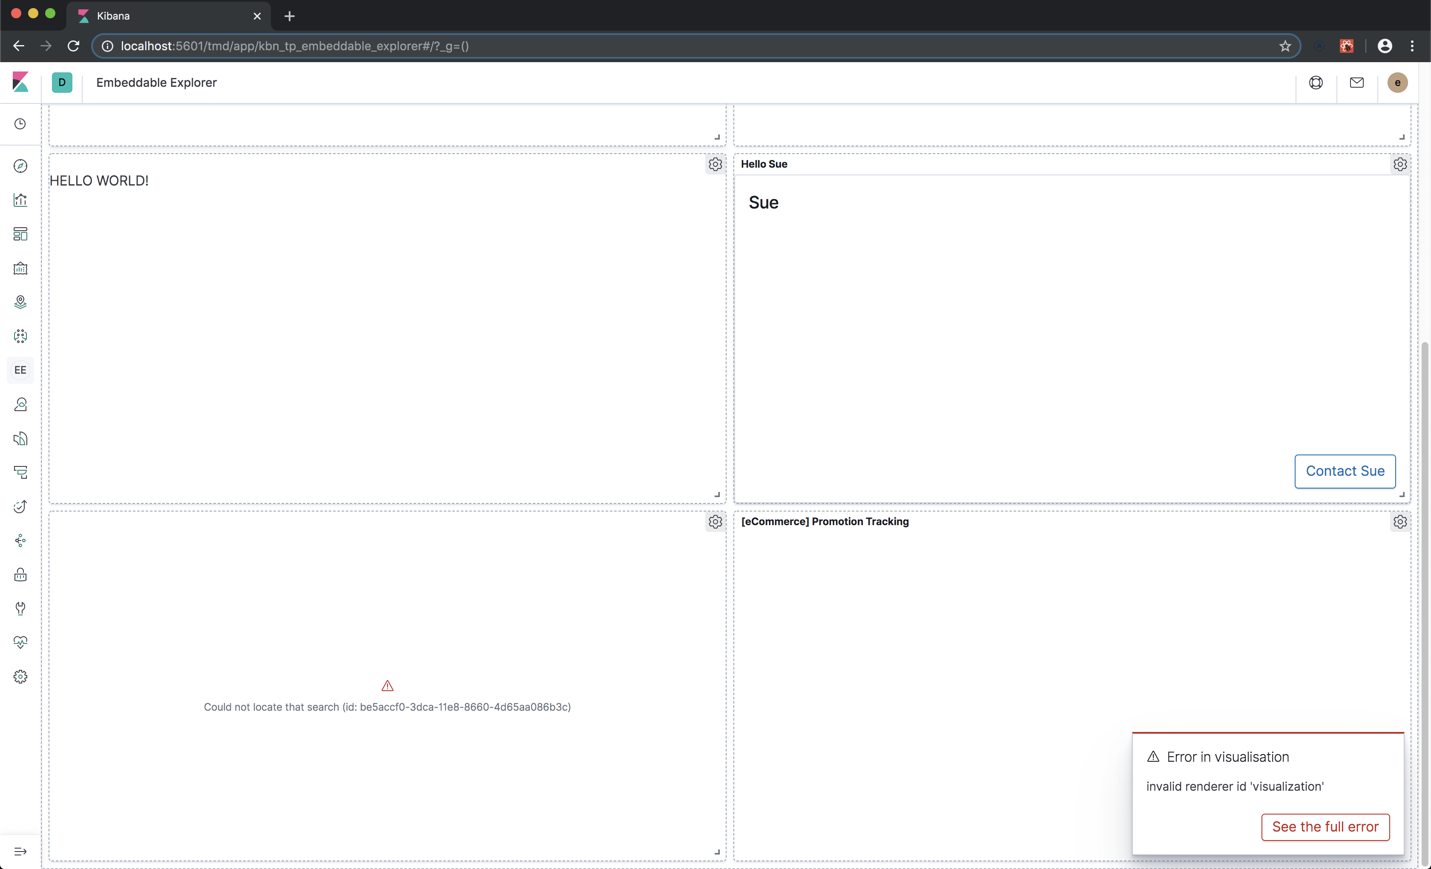Open Canvas from the sidebar

coord(20,268)
